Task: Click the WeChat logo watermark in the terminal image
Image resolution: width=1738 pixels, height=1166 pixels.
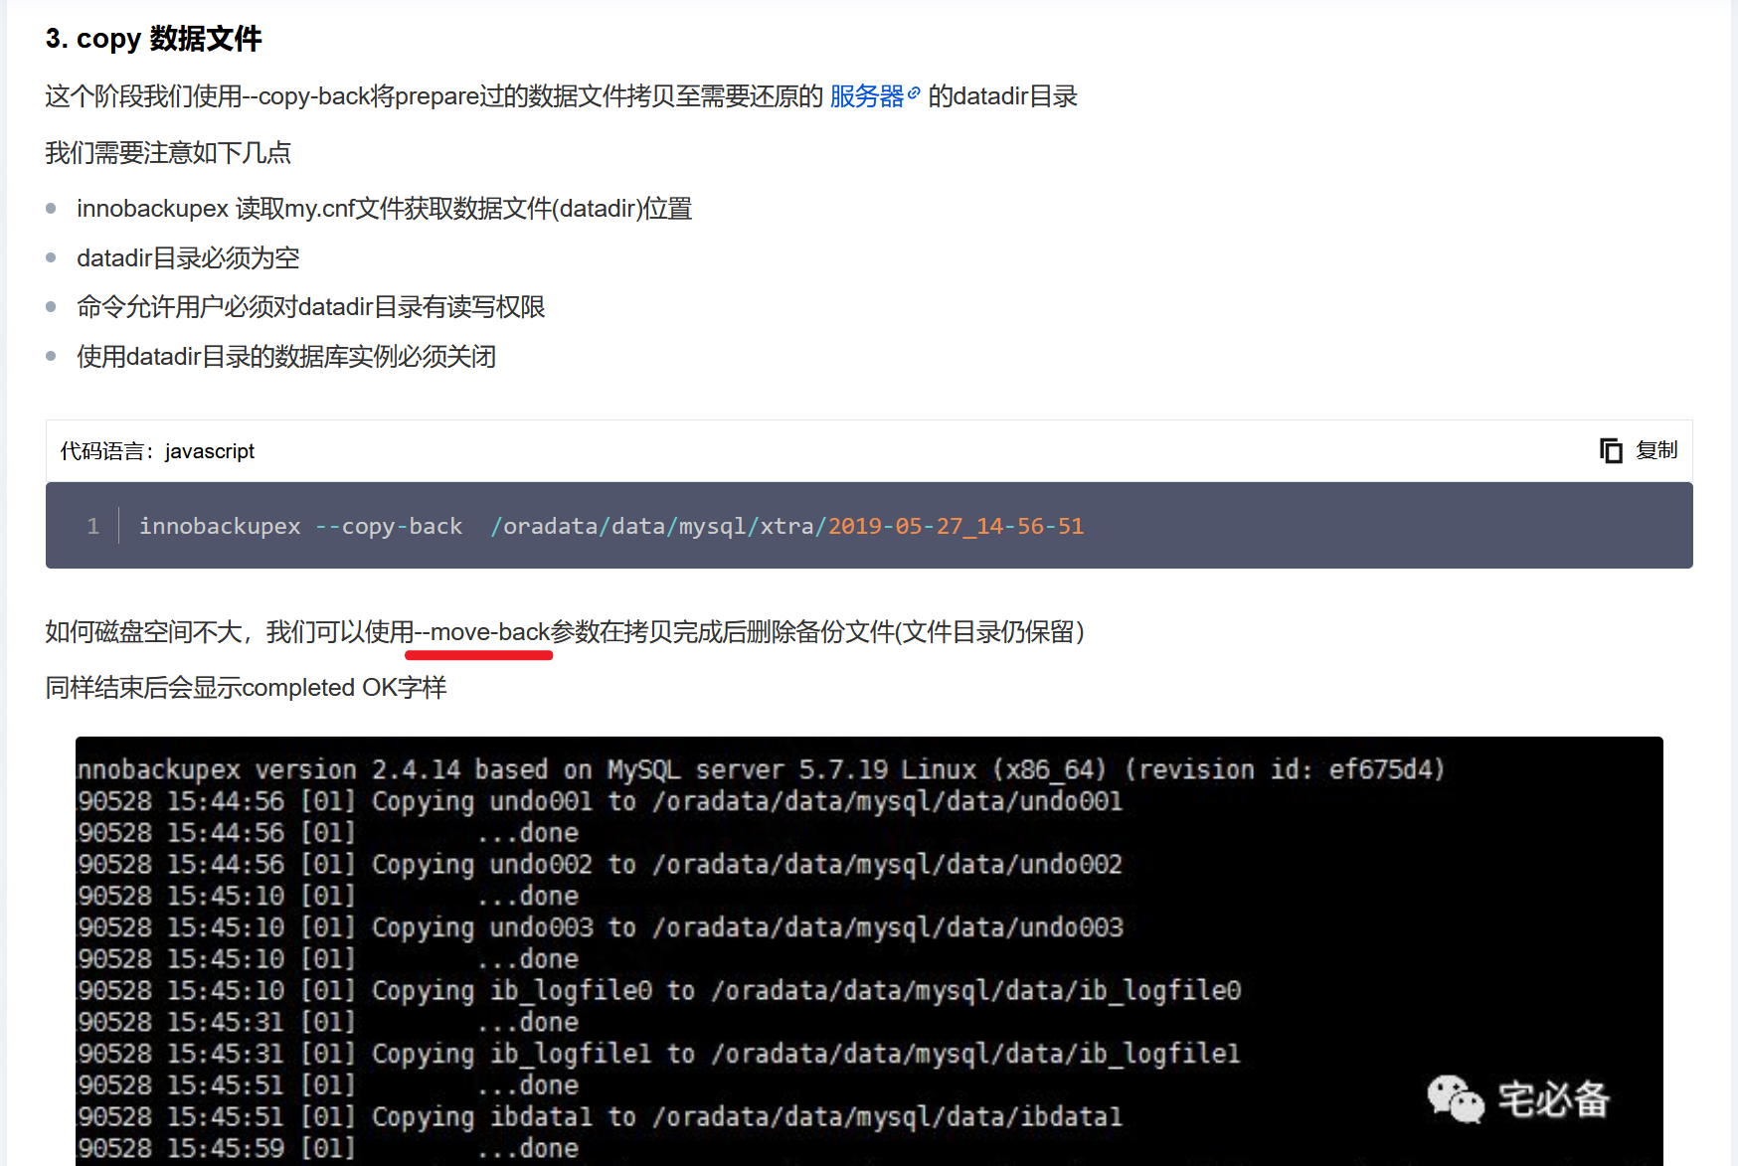Action: coord(1455,1099)
